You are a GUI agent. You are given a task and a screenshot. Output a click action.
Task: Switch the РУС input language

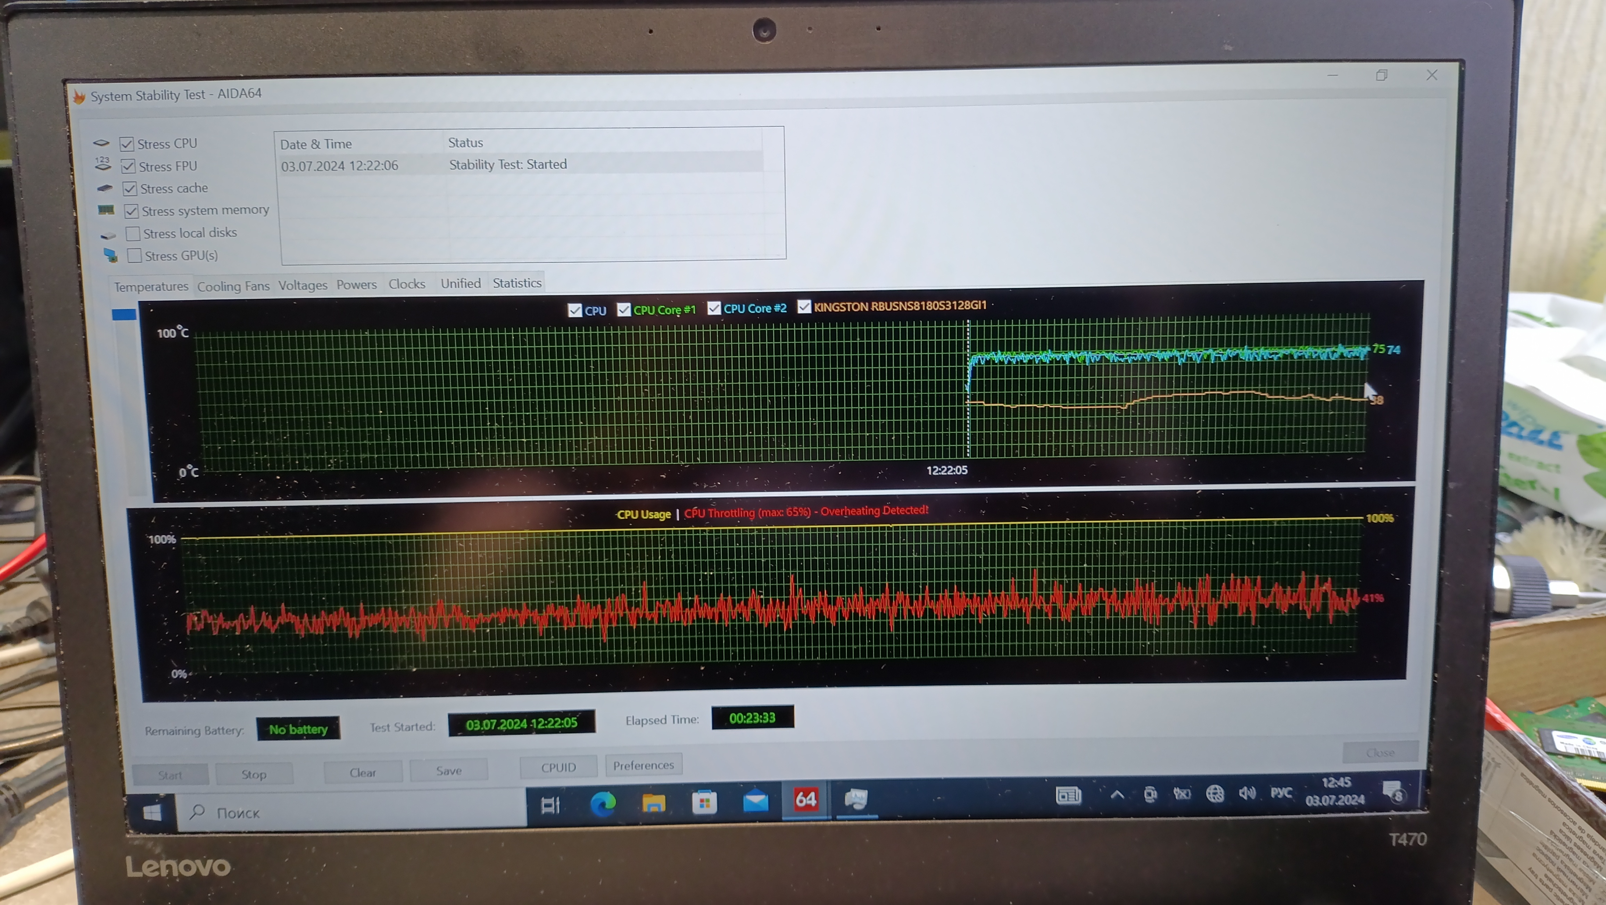1281,792
